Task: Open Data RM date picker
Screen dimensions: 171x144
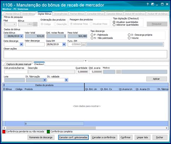Action: click(x=64, y=45)
